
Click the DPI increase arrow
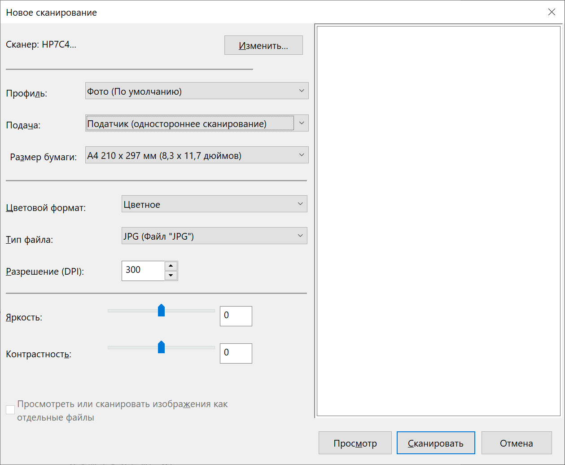click(171, 265)
